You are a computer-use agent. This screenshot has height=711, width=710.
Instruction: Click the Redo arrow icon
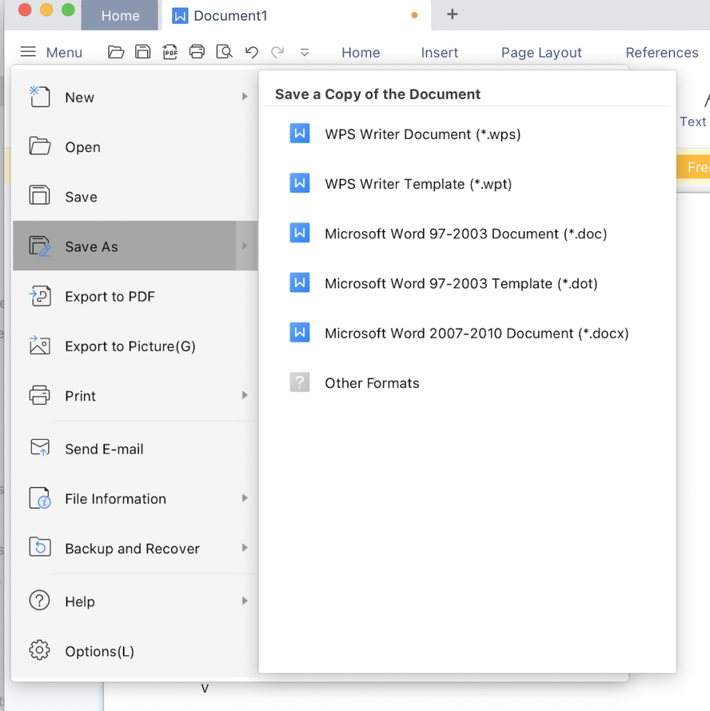tap(278, 52)
